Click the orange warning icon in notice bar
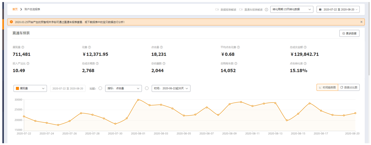The image size is (371, 145). coord(11,22)
